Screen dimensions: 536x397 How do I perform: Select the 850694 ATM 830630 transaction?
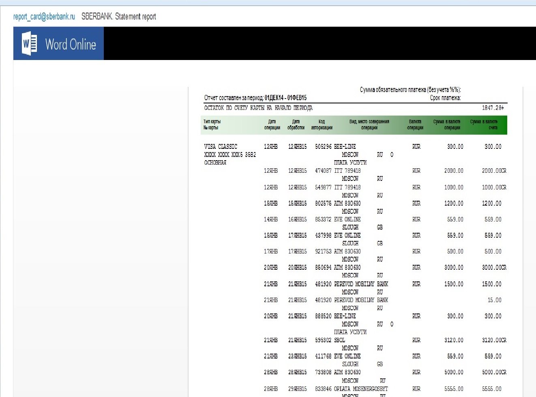[x=338, y=268]
